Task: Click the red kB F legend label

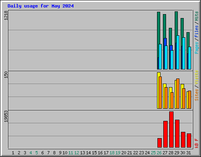Action: point(197,143)
